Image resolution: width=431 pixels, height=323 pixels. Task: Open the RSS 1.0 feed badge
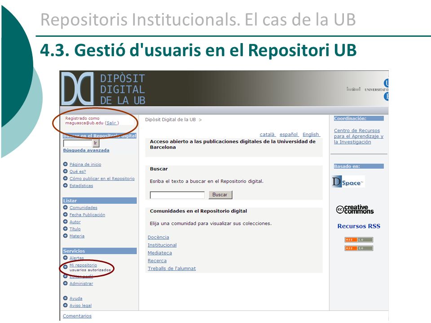point(359,240)
